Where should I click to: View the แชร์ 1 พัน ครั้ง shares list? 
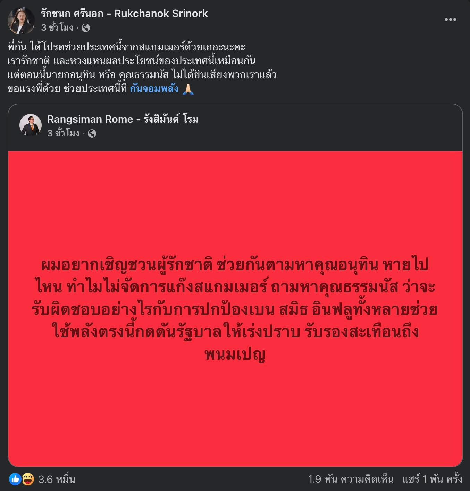tap(432, 479)
